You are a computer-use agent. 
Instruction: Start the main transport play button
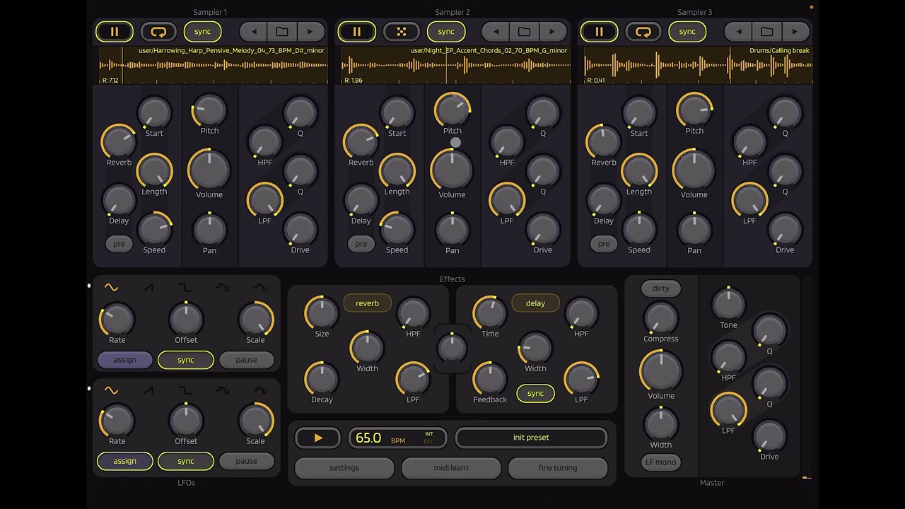318,438
